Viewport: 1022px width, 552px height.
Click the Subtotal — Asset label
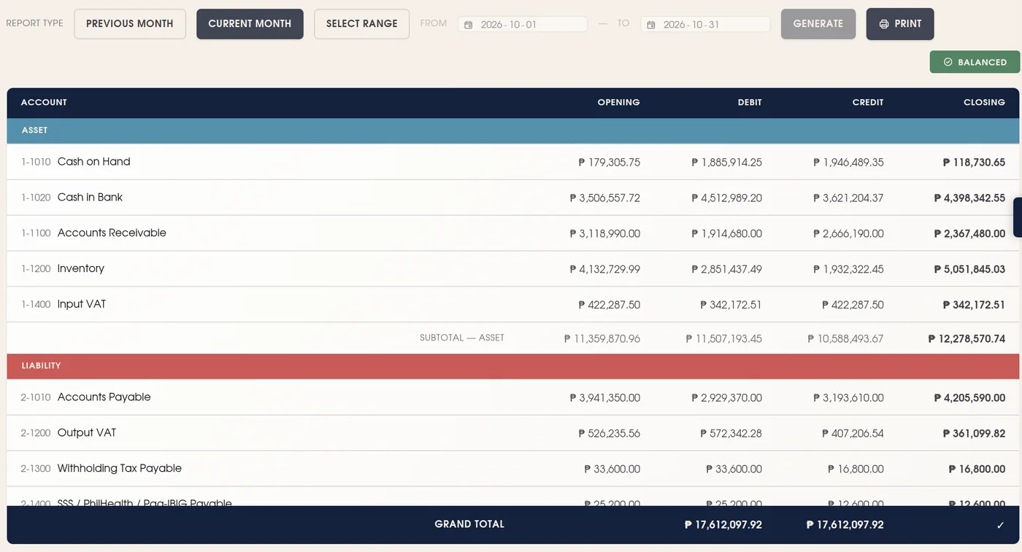click(x=462, y=338)
